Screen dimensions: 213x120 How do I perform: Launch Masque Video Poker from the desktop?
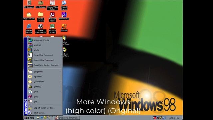(52, 5)
